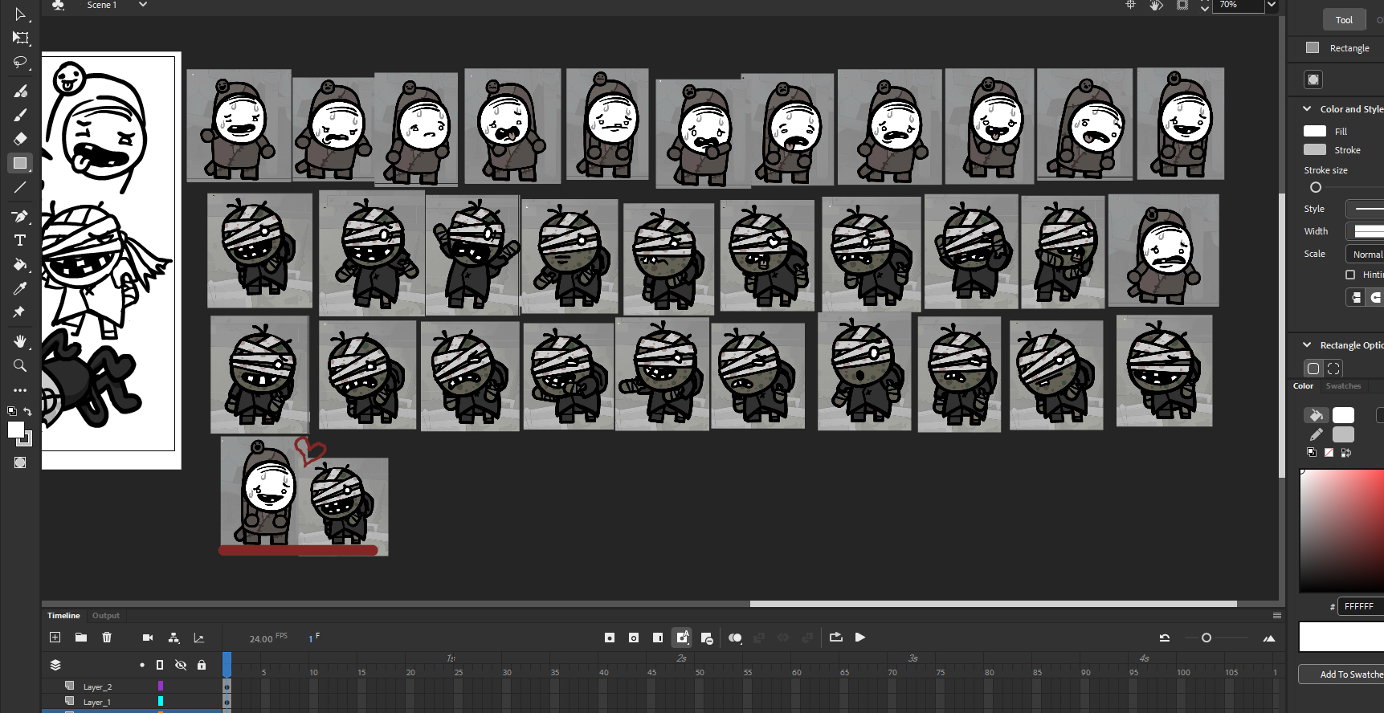Collapse the Color and Style section

tap(1307, 108)
